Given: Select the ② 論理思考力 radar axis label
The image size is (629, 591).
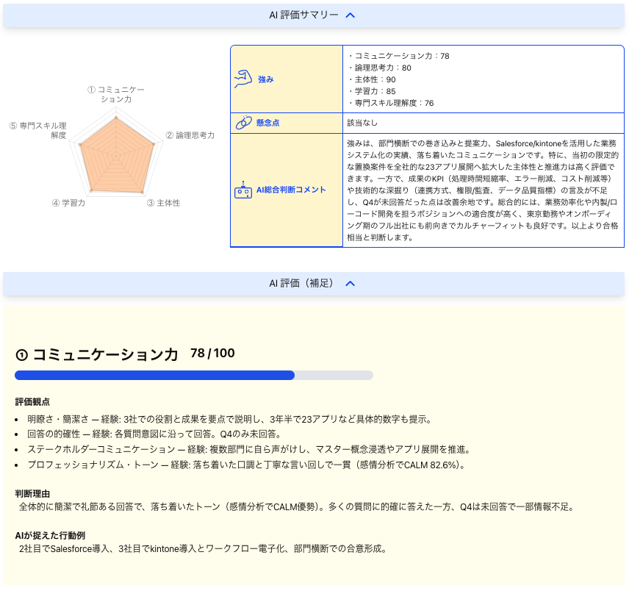Looking at the screenshot, I should pyautogui.click(x=190, y=135).
